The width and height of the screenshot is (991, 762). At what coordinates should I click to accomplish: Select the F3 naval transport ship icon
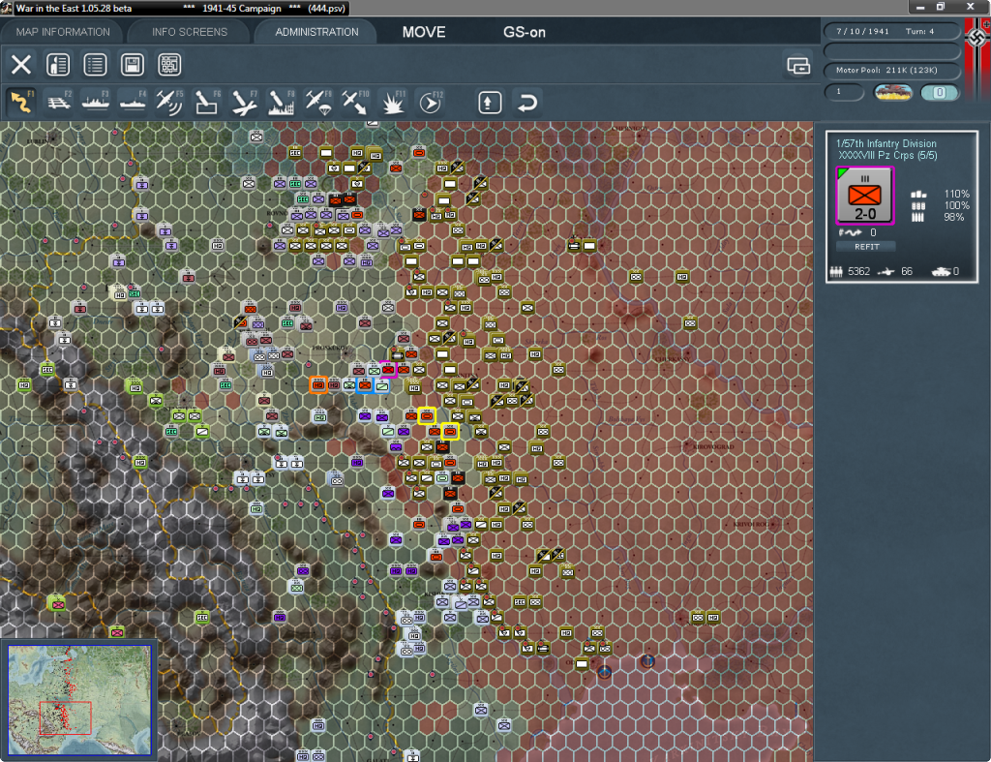coord(96,102)
